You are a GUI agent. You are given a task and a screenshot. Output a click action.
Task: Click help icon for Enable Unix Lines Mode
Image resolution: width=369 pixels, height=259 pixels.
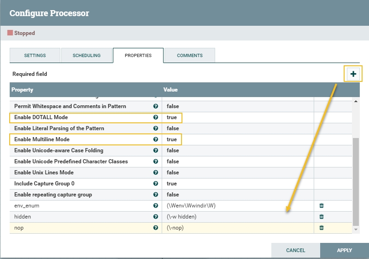point(156,173)
